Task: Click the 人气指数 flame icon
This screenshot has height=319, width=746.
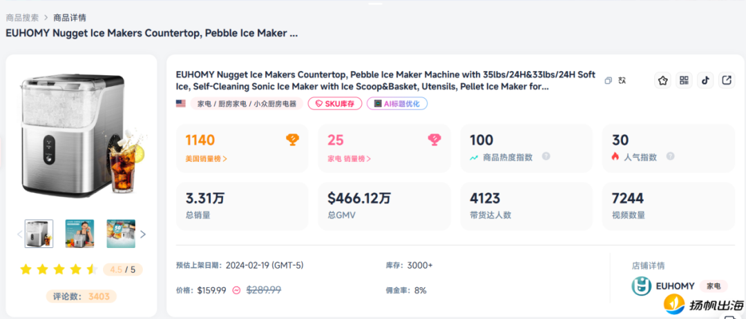Action: (615, 156)
